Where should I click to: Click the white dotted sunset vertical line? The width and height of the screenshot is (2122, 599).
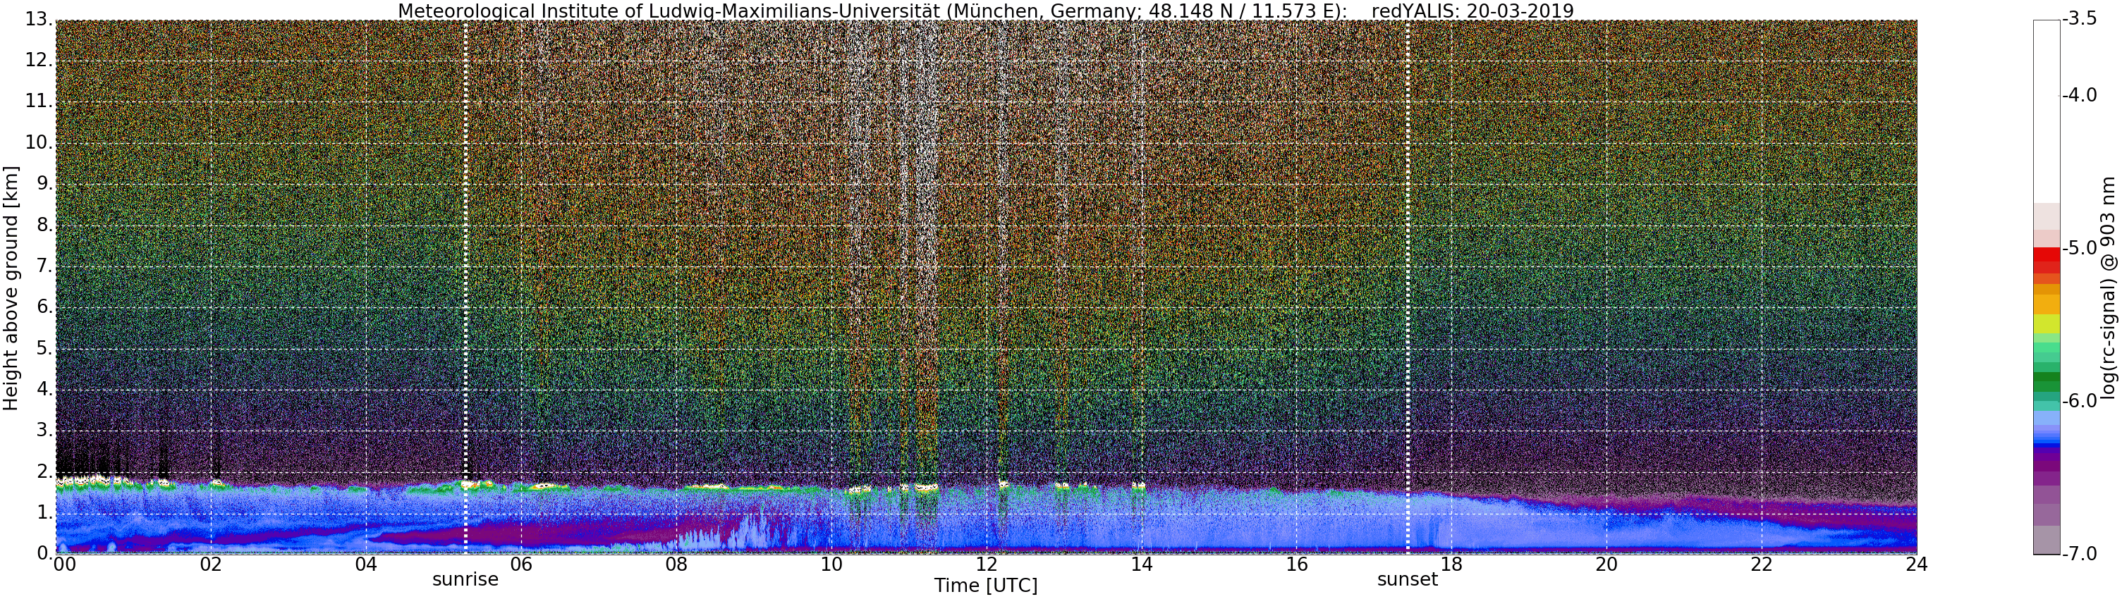click(1408, 286)
